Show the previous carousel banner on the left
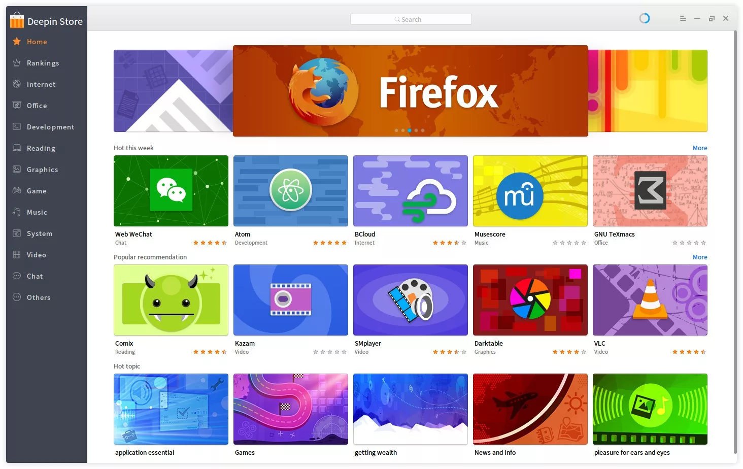This screenshot has width=743, height=469. (173, 91)
